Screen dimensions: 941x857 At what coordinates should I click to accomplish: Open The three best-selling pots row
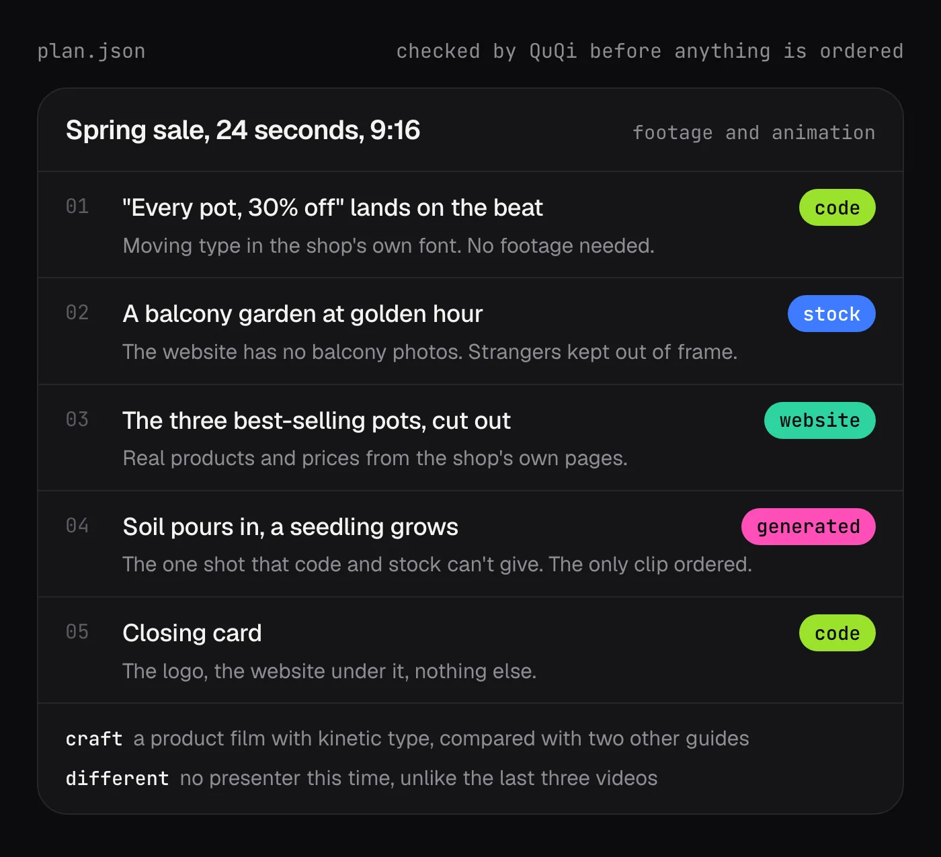[x=470, y=438]
